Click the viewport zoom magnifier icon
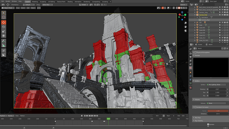The image size is (229, 129). click(x=186, y=23)
